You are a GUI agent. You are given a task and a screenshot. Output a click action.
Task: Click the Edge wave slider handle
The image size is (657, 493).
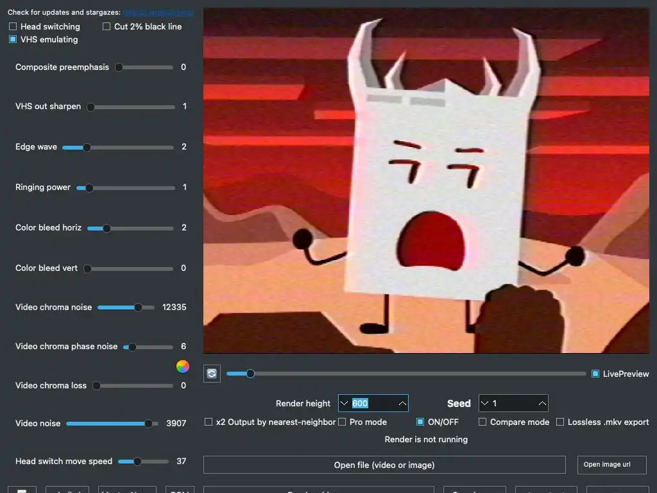coord(87,148)
